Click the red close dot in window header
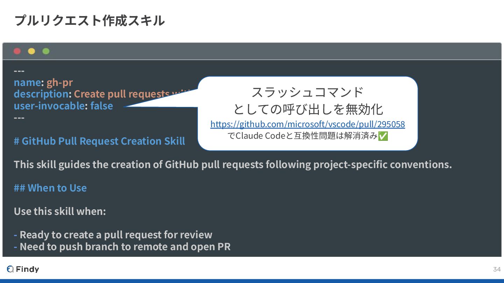This screenshot has width=504, height=283. [17, 51]
